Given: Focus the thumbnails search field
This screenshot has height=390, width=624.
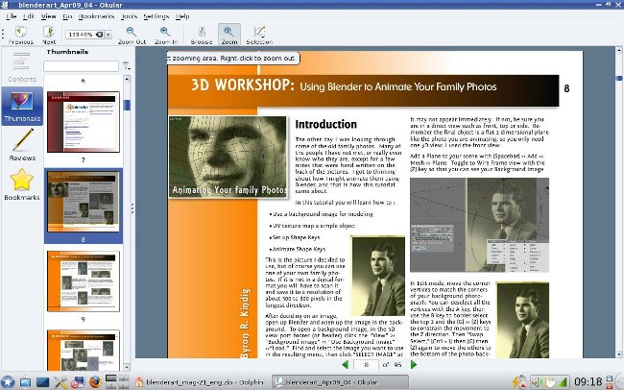Looking at the screenshot, I should (82, 66).
